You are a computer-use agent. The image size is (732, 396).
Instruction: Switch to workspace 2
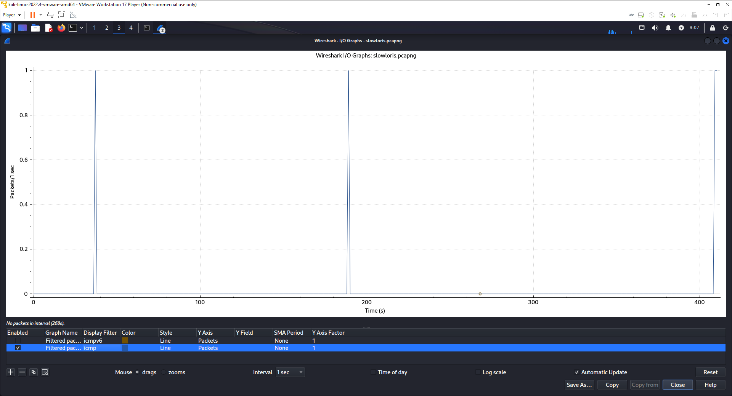coord(107,28)
